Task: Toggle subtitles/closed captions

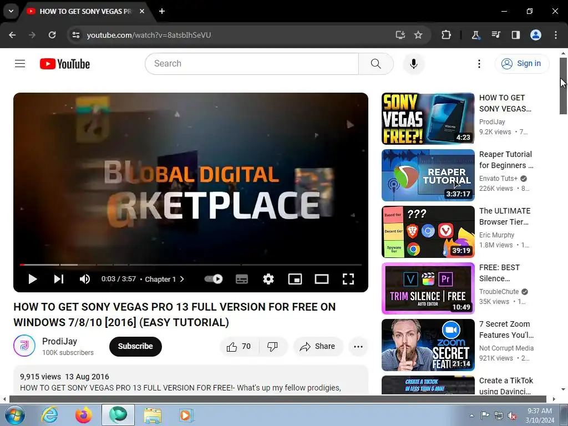Action: point(242,279)
